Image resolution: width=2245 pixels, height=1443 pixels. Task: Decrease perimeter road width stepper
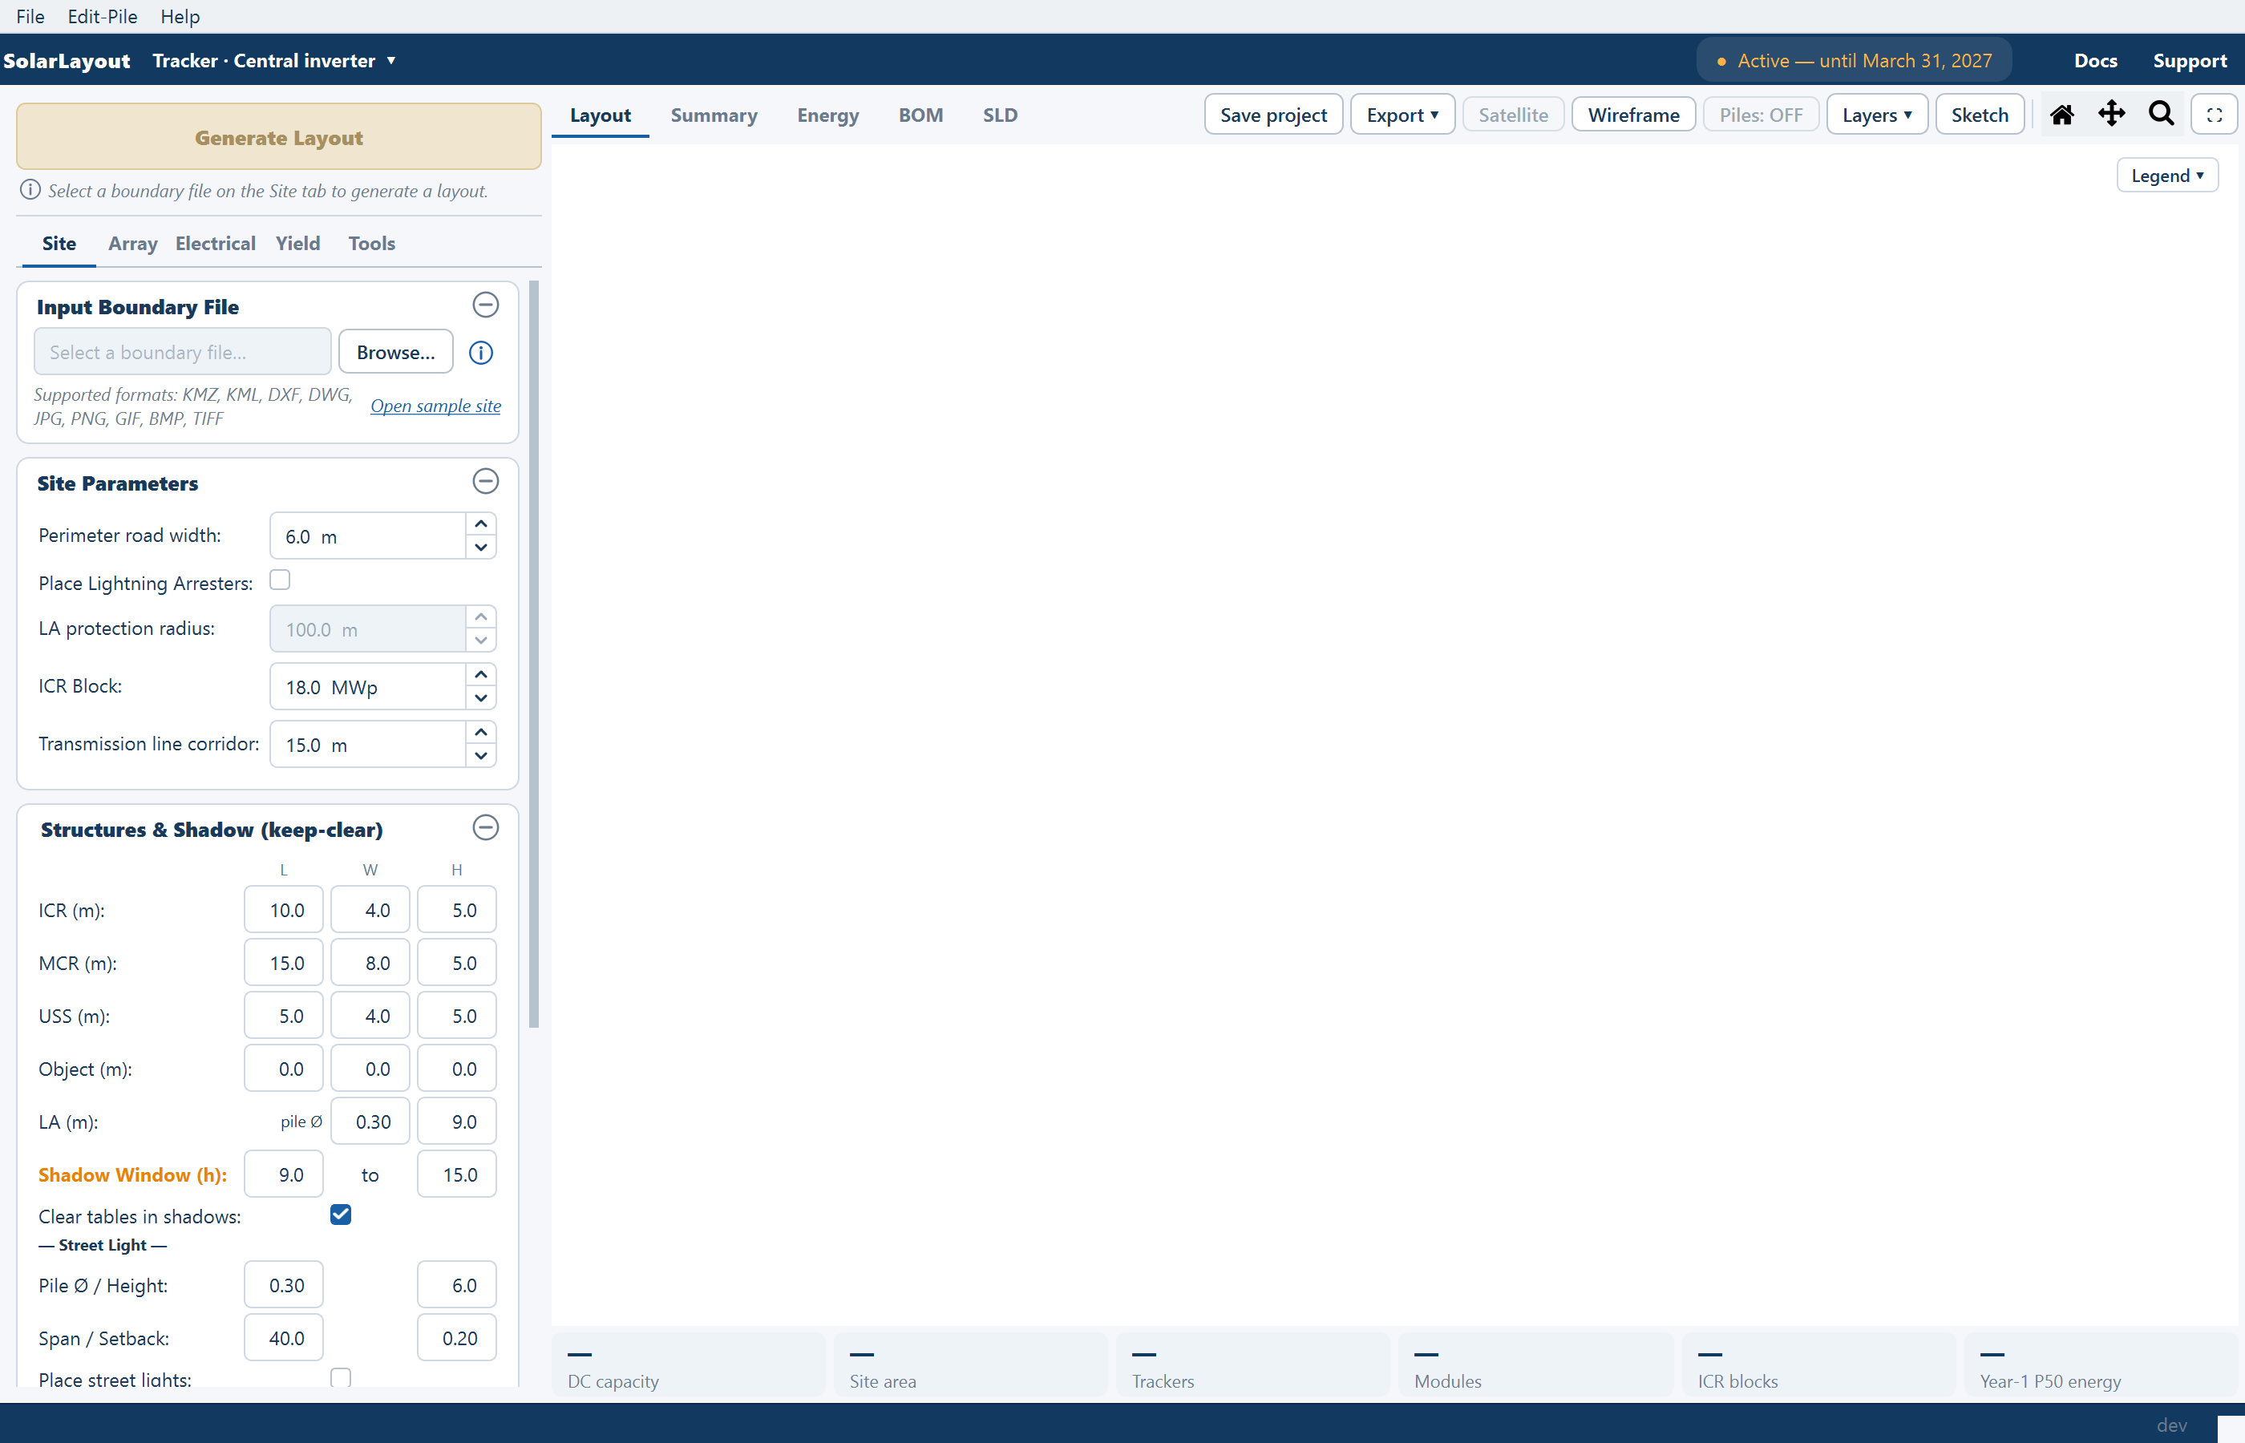click(480, 548)
